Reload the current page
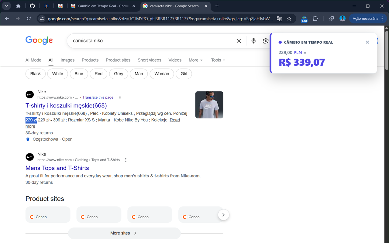The image size is (389, 243). pyautogui.click(x=29, y=19)
